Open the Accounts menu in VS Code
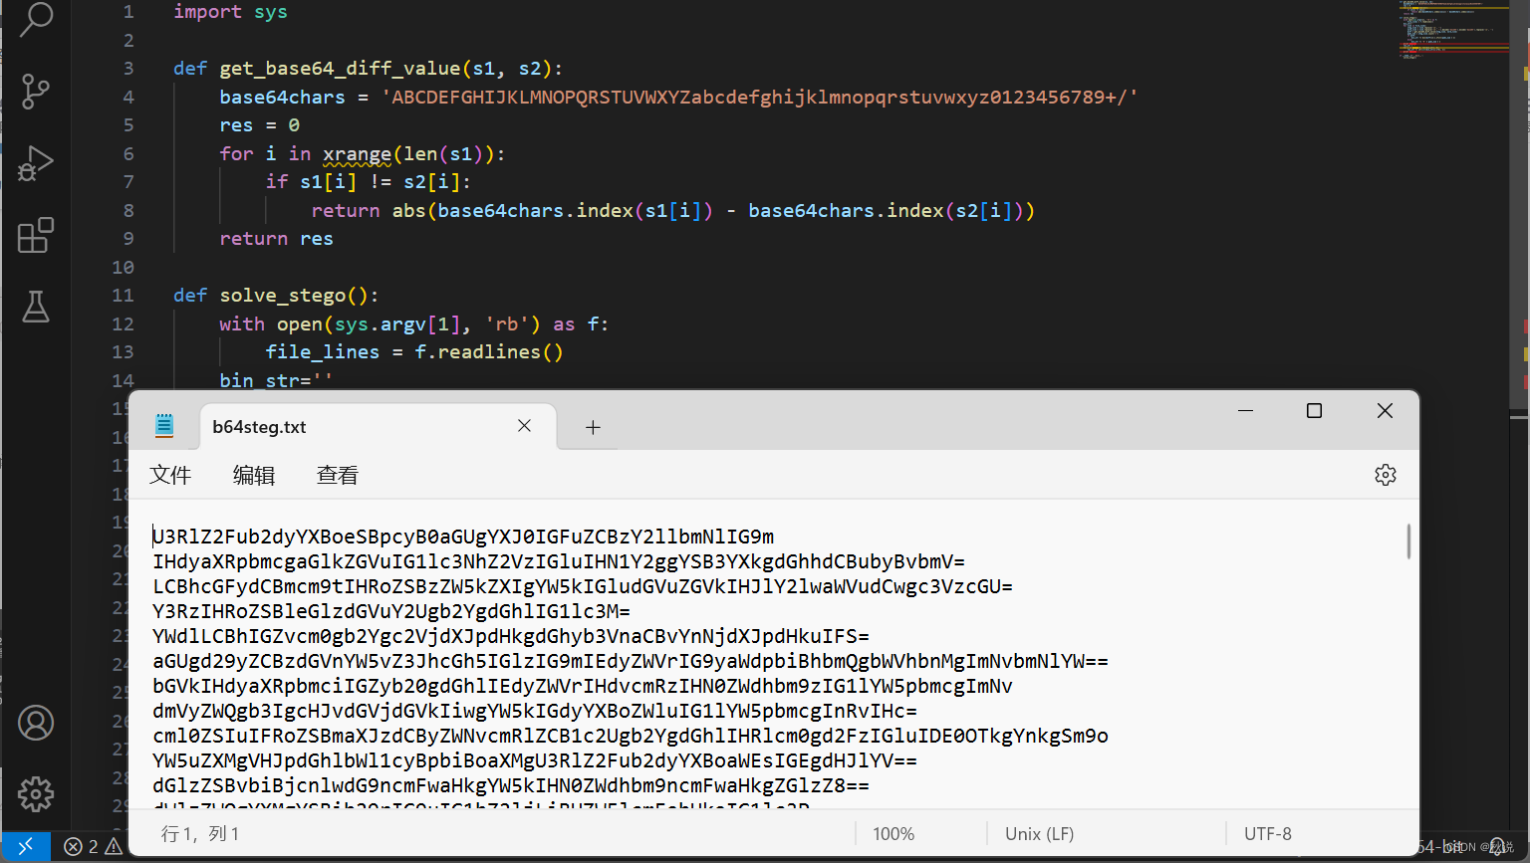Screen dimensions: 1530x863 tap(36, 723)
